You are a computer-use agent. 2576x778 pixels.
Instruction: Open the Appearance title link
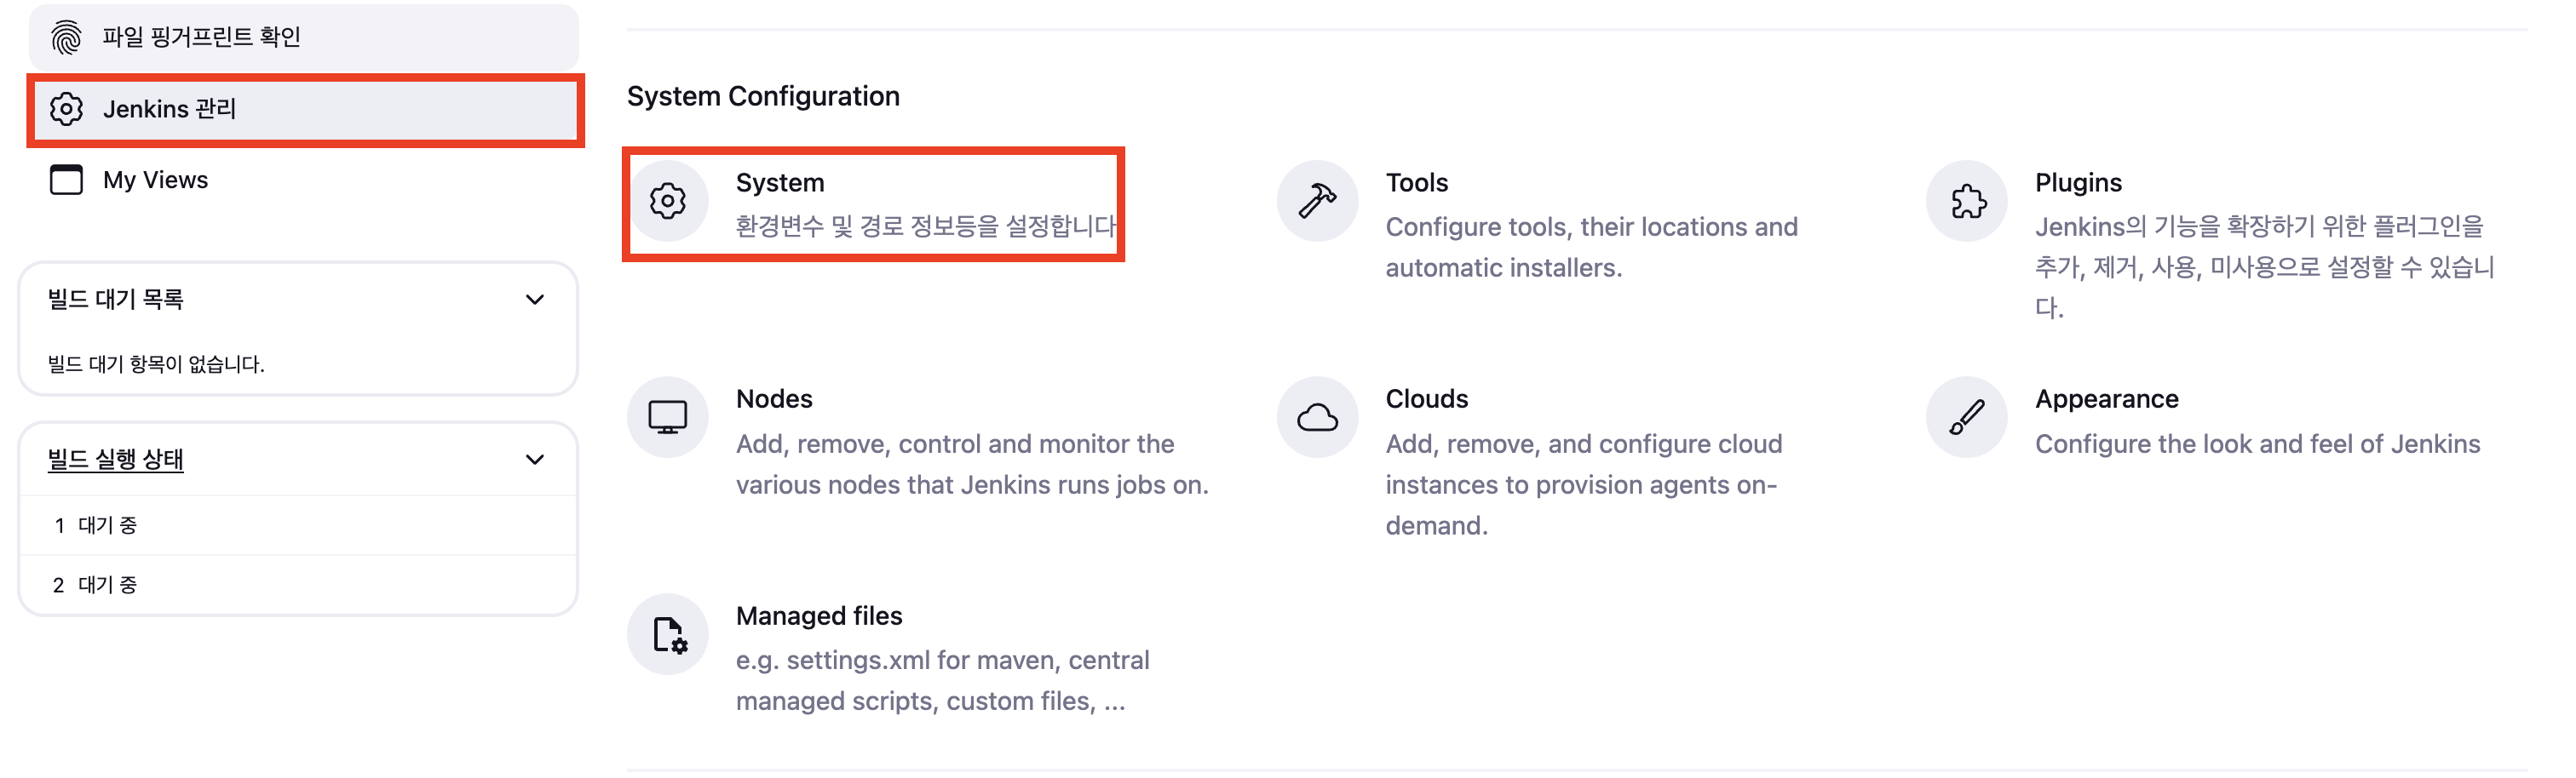click(x=2107, y=398)
